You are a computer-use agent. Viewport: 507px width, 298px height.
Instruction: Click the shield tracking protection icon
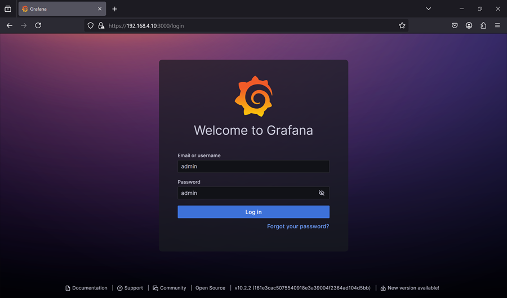(91, 25)
